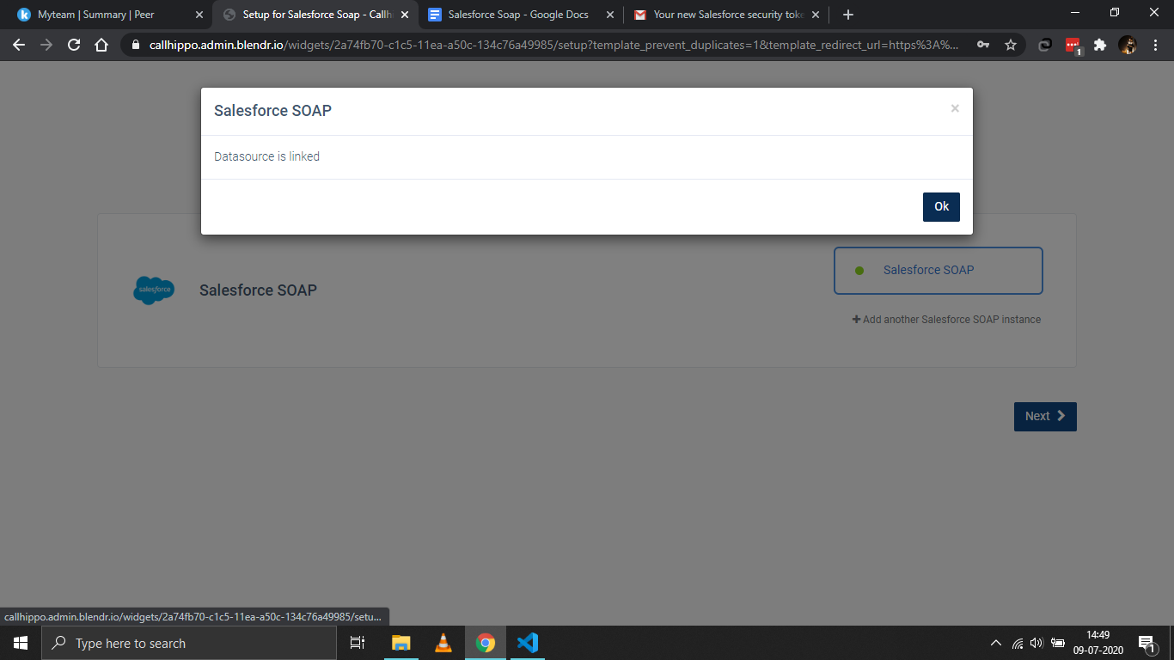Open the browser home page

coord(101,45)
